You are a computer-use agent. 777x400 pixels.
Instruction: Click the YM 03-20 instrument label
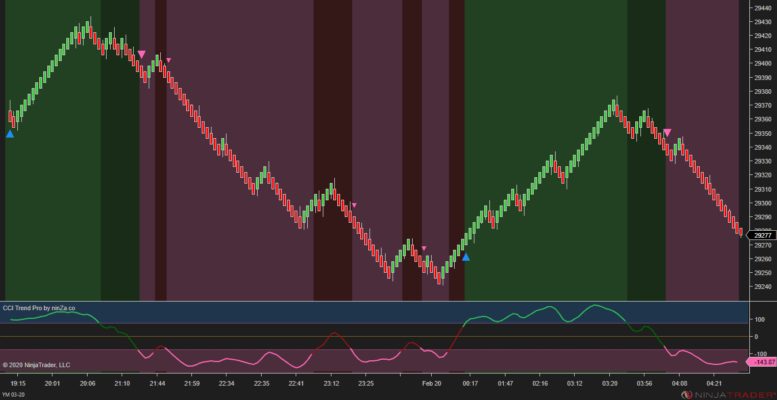tap(14, 394)
